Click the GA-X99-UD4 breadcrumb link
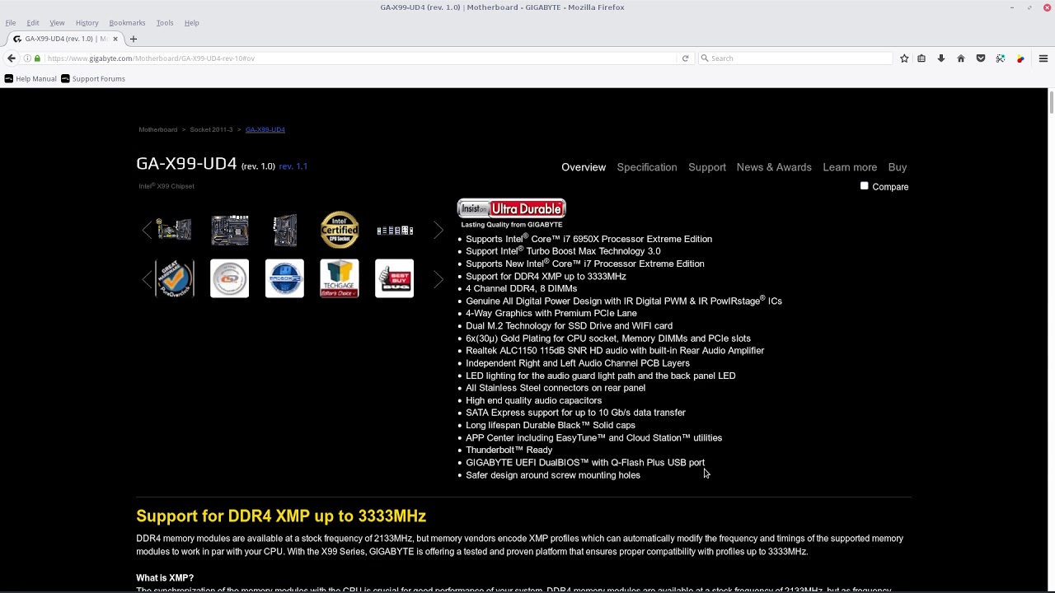This screenshot has height=593, width=1055. (265, 129)
